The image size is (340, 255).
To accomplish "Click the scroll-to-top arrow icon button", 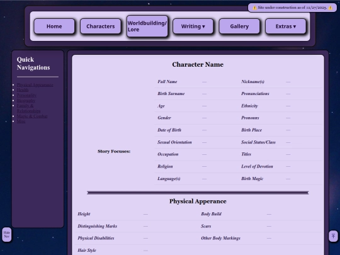I will pos(333,236).
